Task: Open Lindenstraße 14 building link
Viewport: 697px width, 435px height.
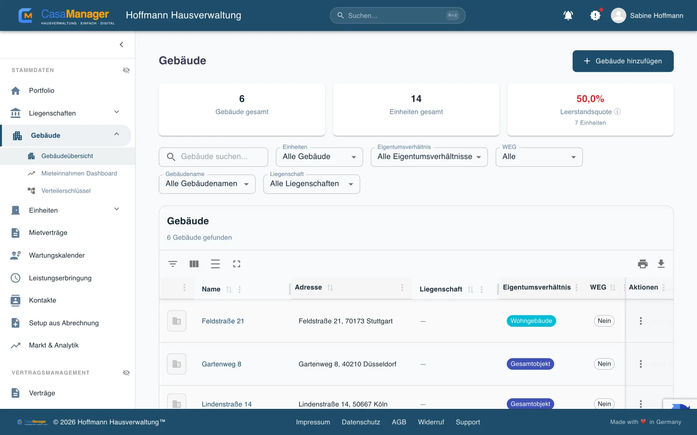Action: 227,404
